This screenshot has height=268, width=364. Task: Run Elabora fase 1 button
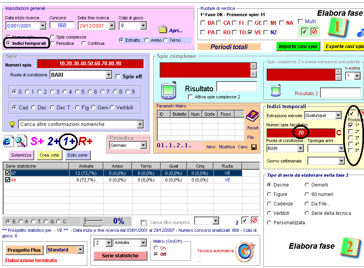pyautogui.click(x=338, y=28)
